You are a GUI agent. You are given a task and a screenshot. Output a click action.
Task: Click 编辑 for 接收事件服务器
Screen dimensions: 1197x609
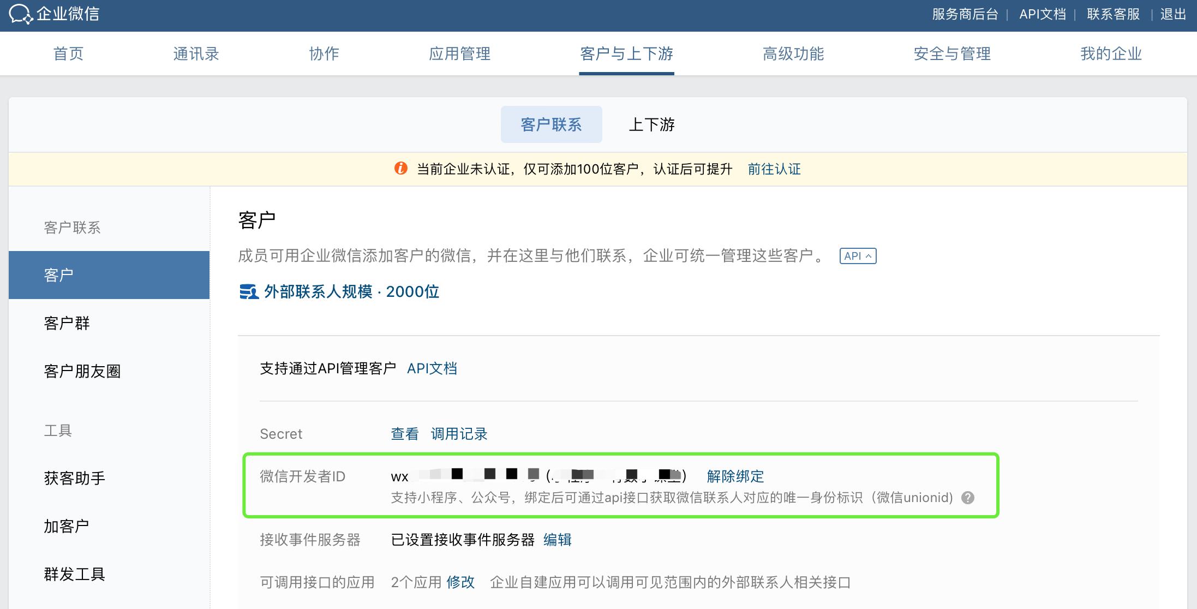coord(558,540)
